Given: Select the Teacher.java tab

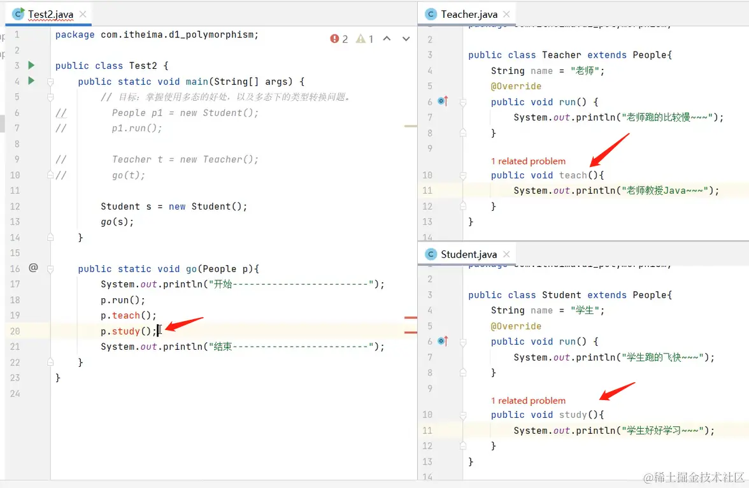Looking at the screenshot, I should point(468,14).
